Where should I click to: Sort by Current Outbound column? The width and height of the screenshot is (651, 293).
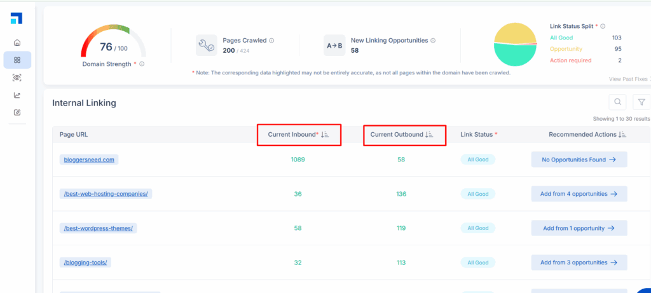[429, 135]
